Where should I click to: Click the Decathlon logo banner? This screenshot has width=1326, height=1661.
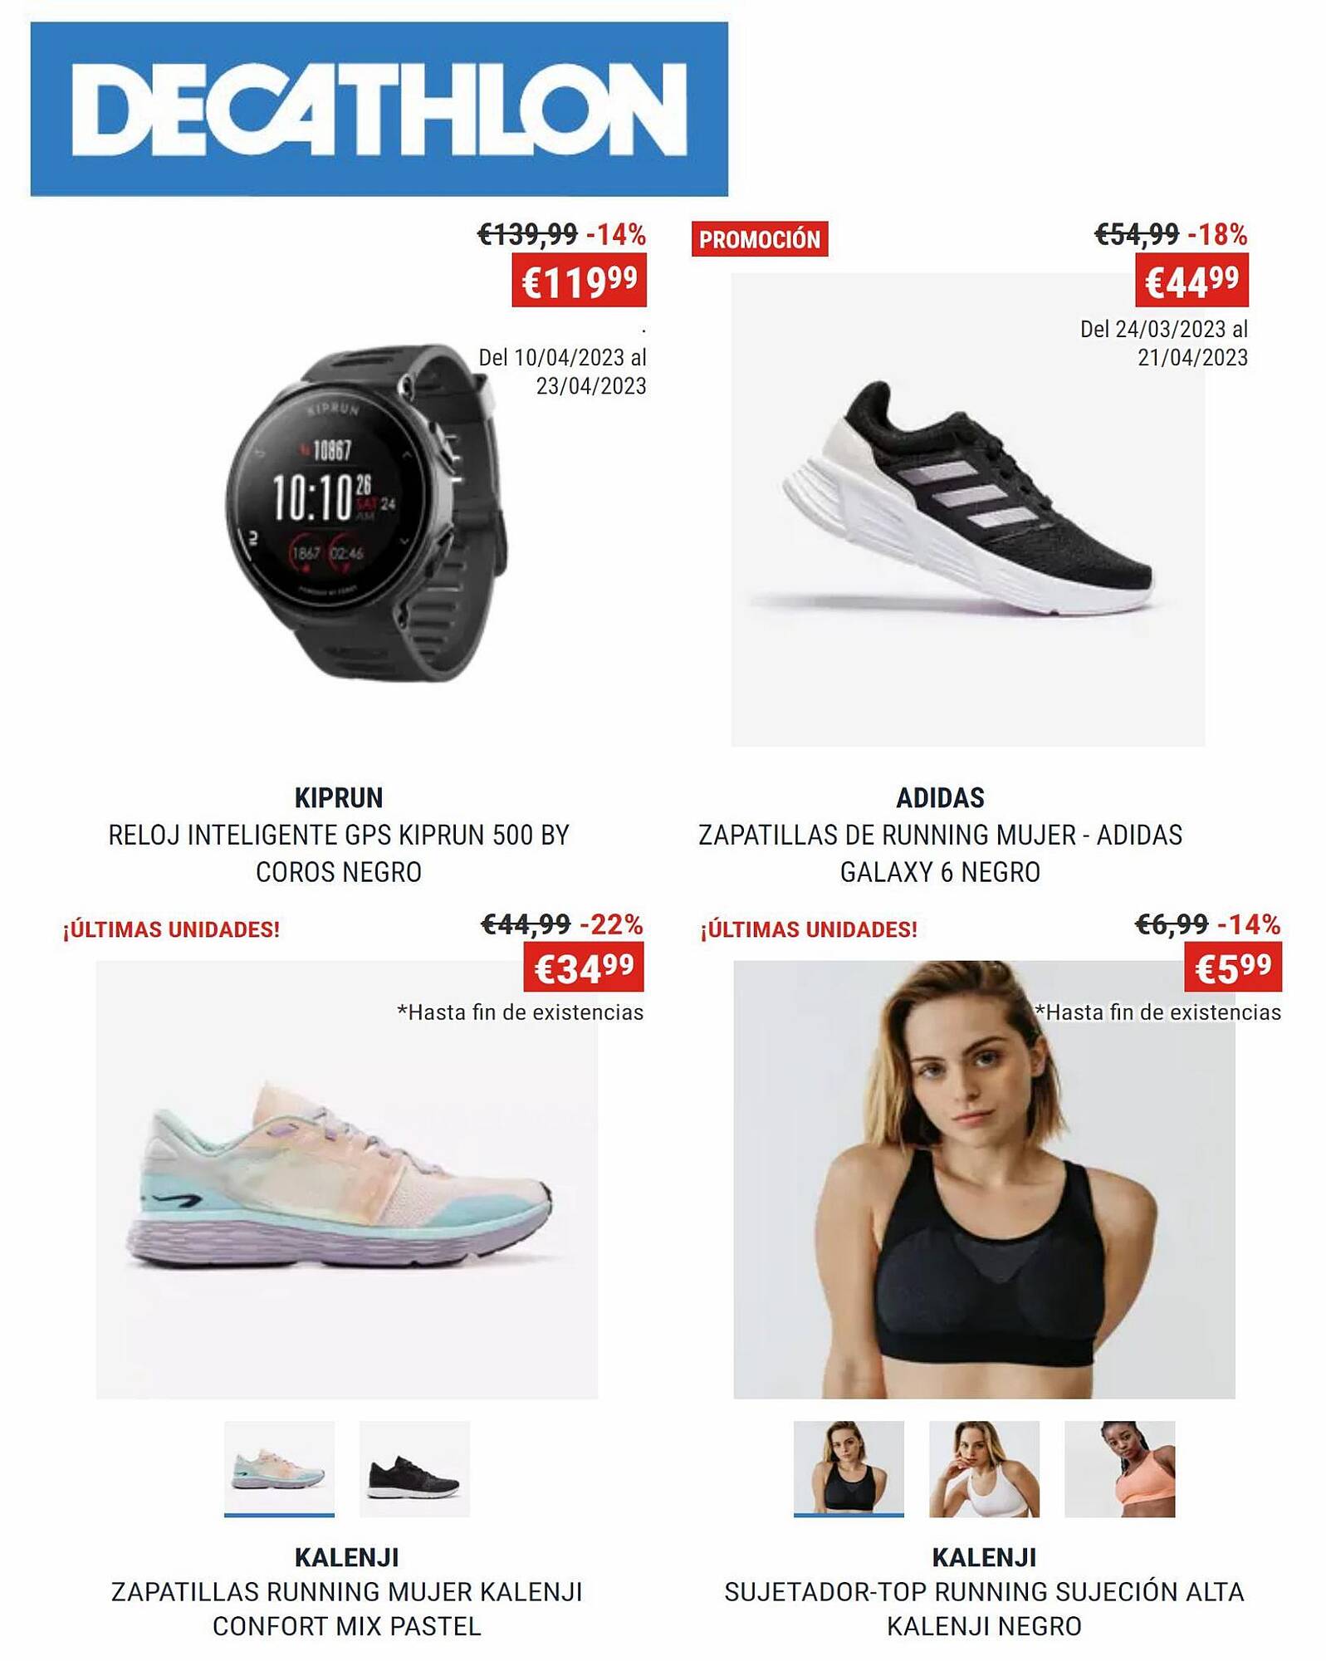[379, 109]
